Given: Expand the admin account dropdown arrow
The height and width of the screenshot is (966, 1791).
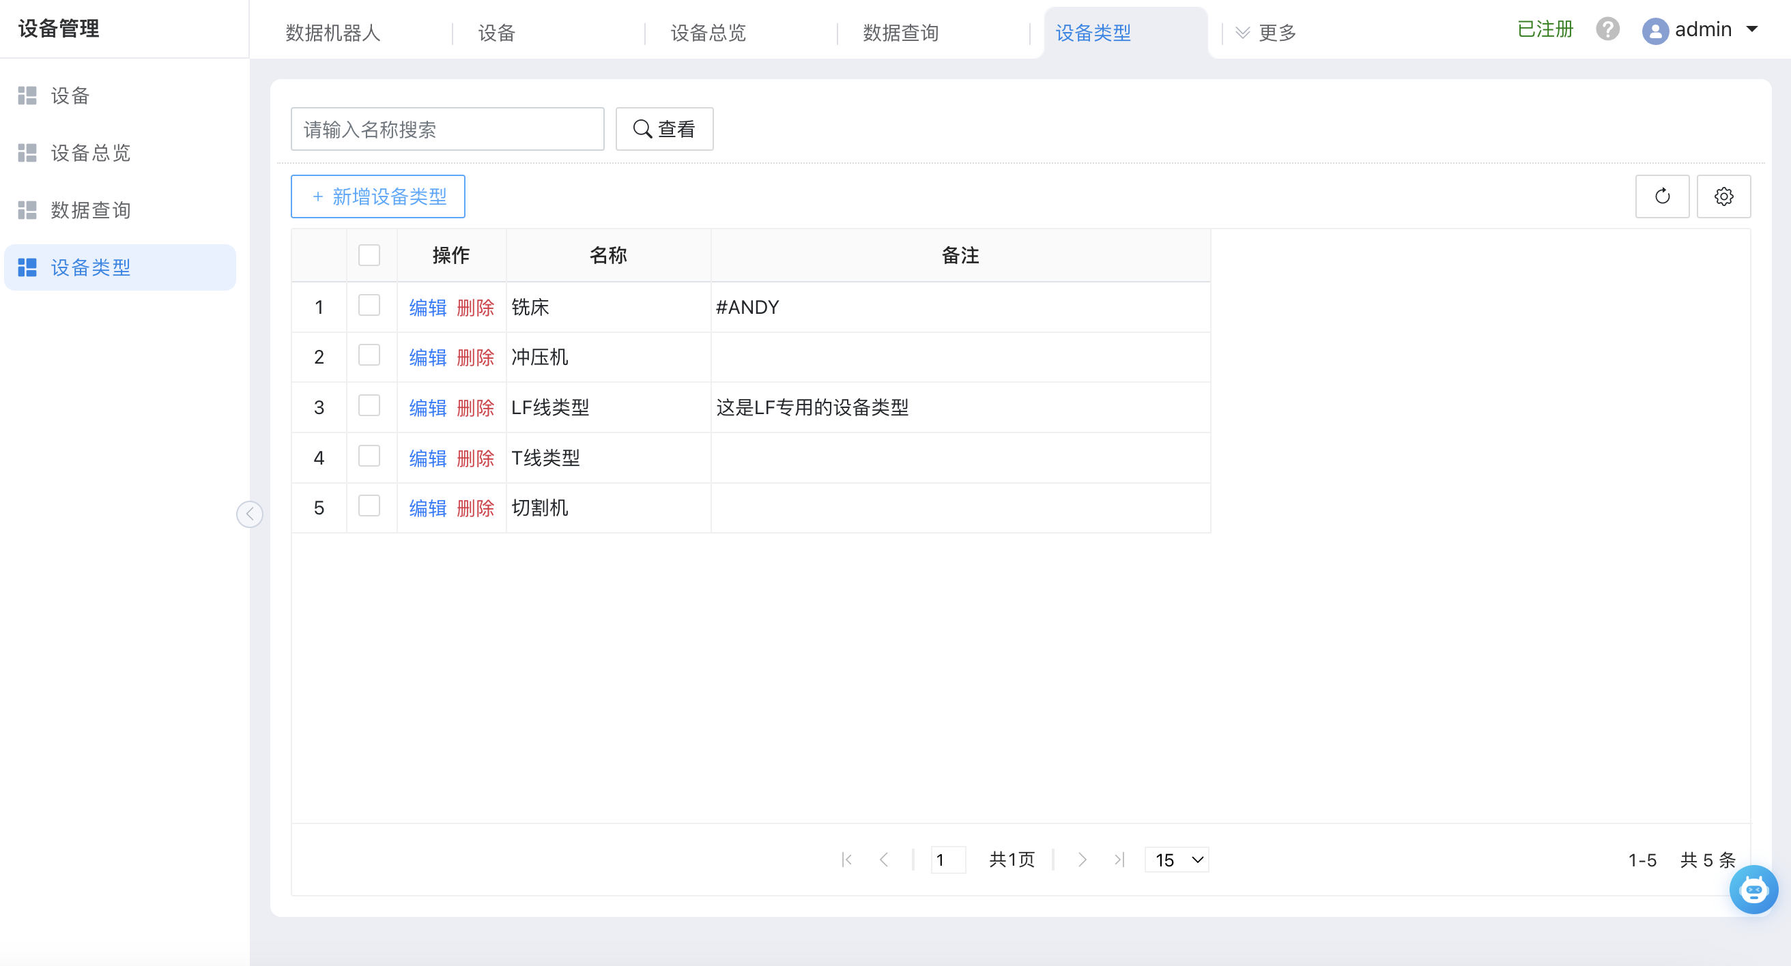Looking at the screenshot, I should (1752, 29).
